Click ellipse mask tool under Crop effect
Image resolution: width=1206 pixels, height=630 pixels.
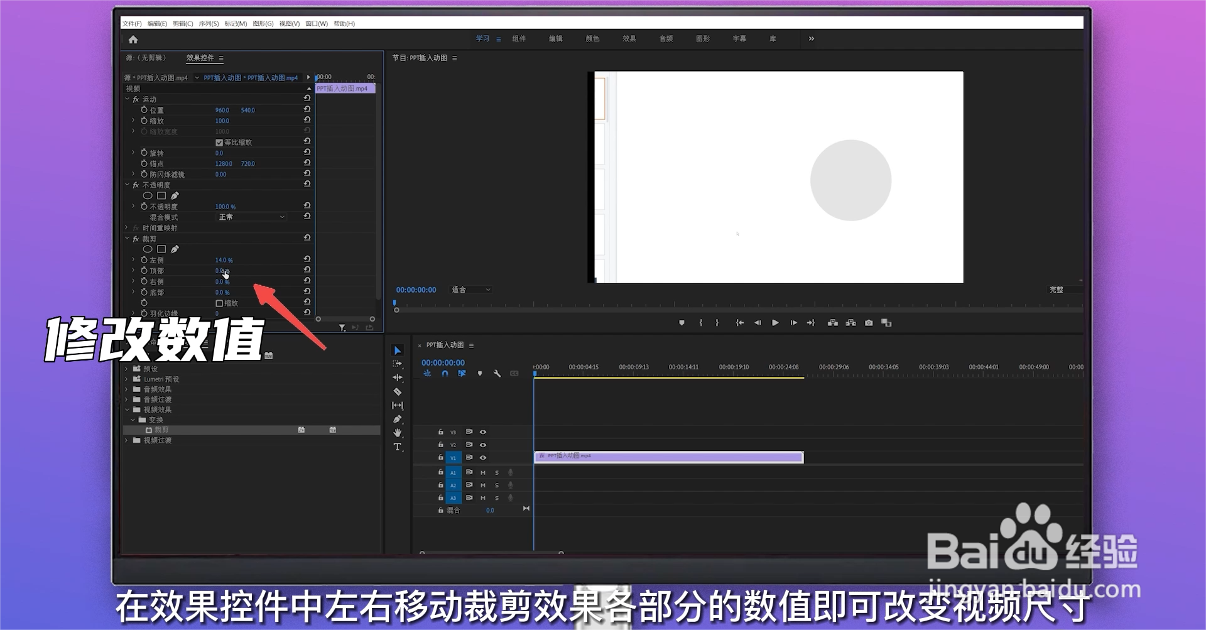(x=148, y=249)
